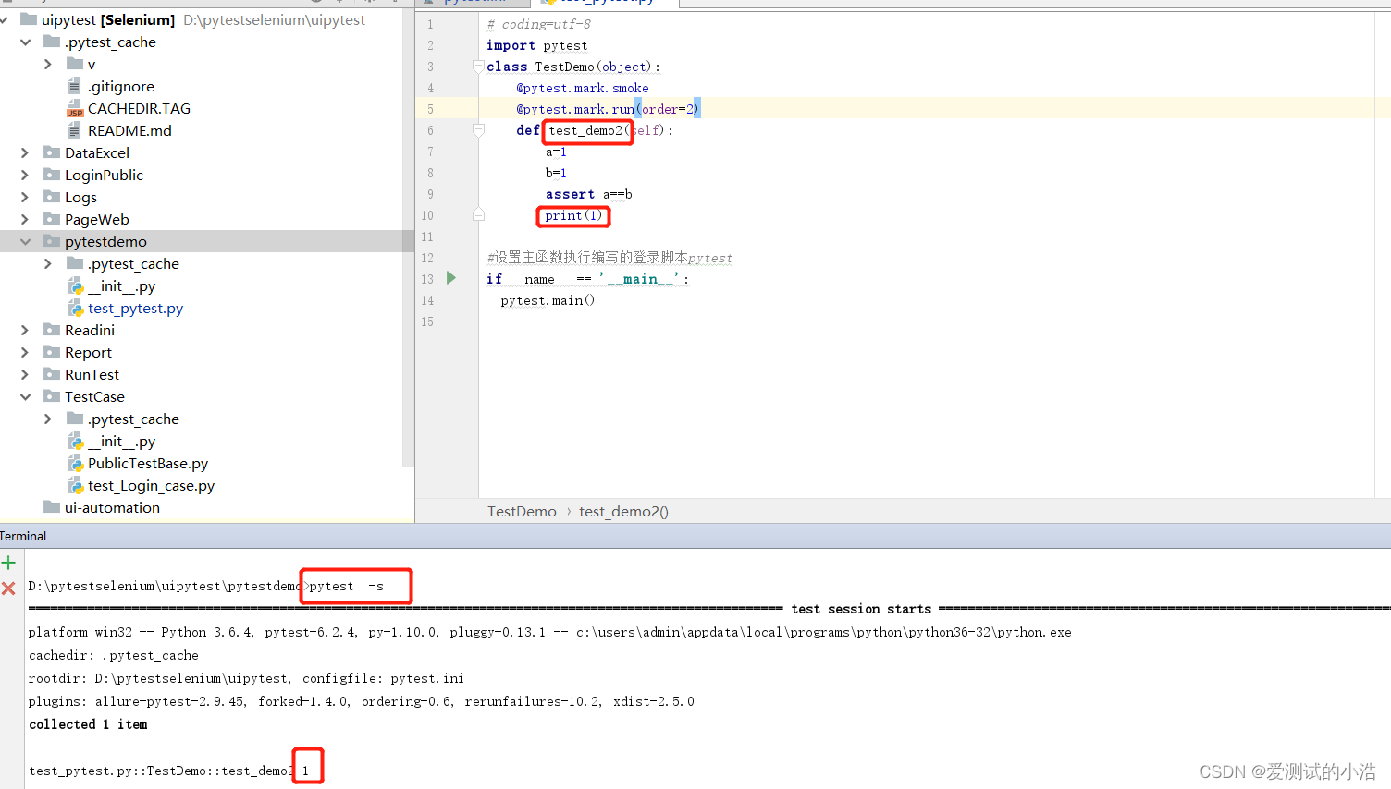Expand the PageWeb folder
Viewport: 1391px width, 789px height.
[25, 219]
